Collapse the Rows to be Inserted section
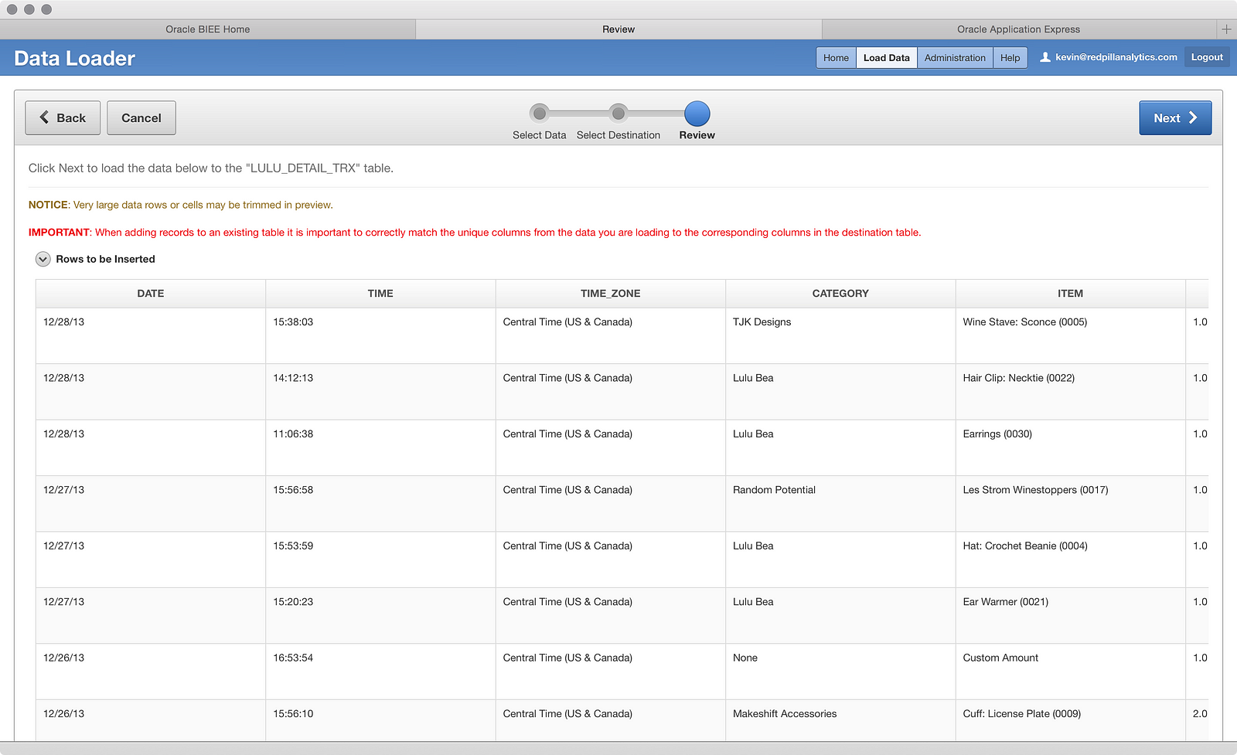The image size is (1237, 755). click(43, 260)
